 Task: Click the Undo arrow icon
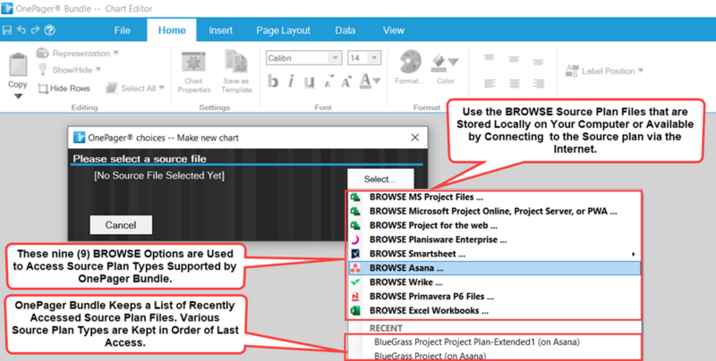pyautogui.click(x=21, y=30)
